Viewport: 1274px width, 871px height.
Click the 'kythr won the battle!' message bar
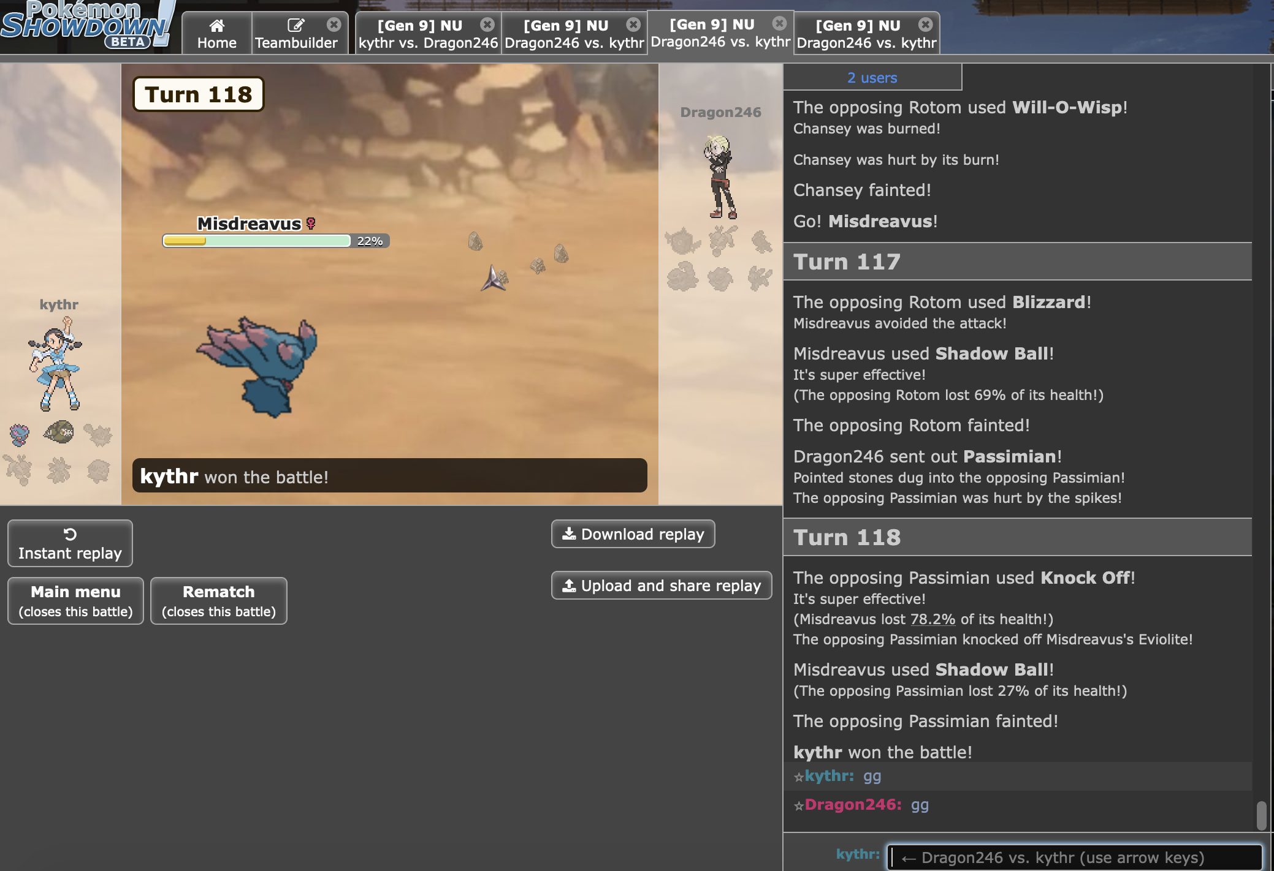(389, 476)
